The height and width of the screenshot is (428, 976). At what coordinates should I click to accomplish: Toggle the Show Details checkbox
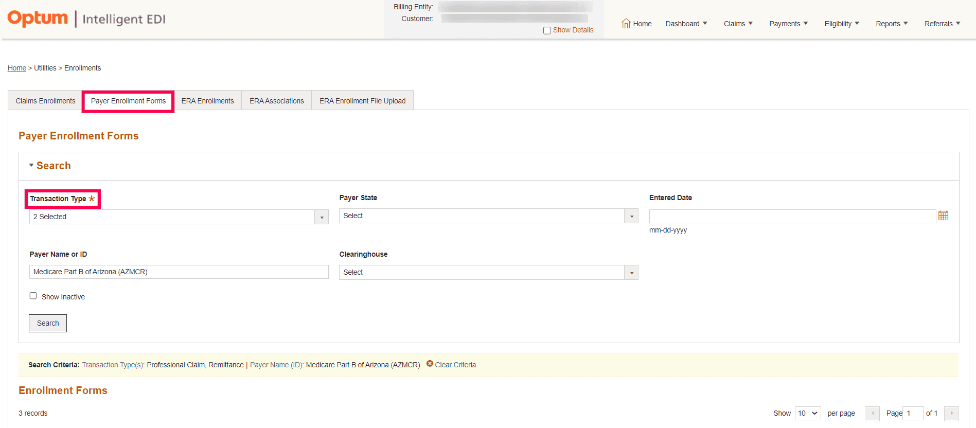tap(547, 30)
